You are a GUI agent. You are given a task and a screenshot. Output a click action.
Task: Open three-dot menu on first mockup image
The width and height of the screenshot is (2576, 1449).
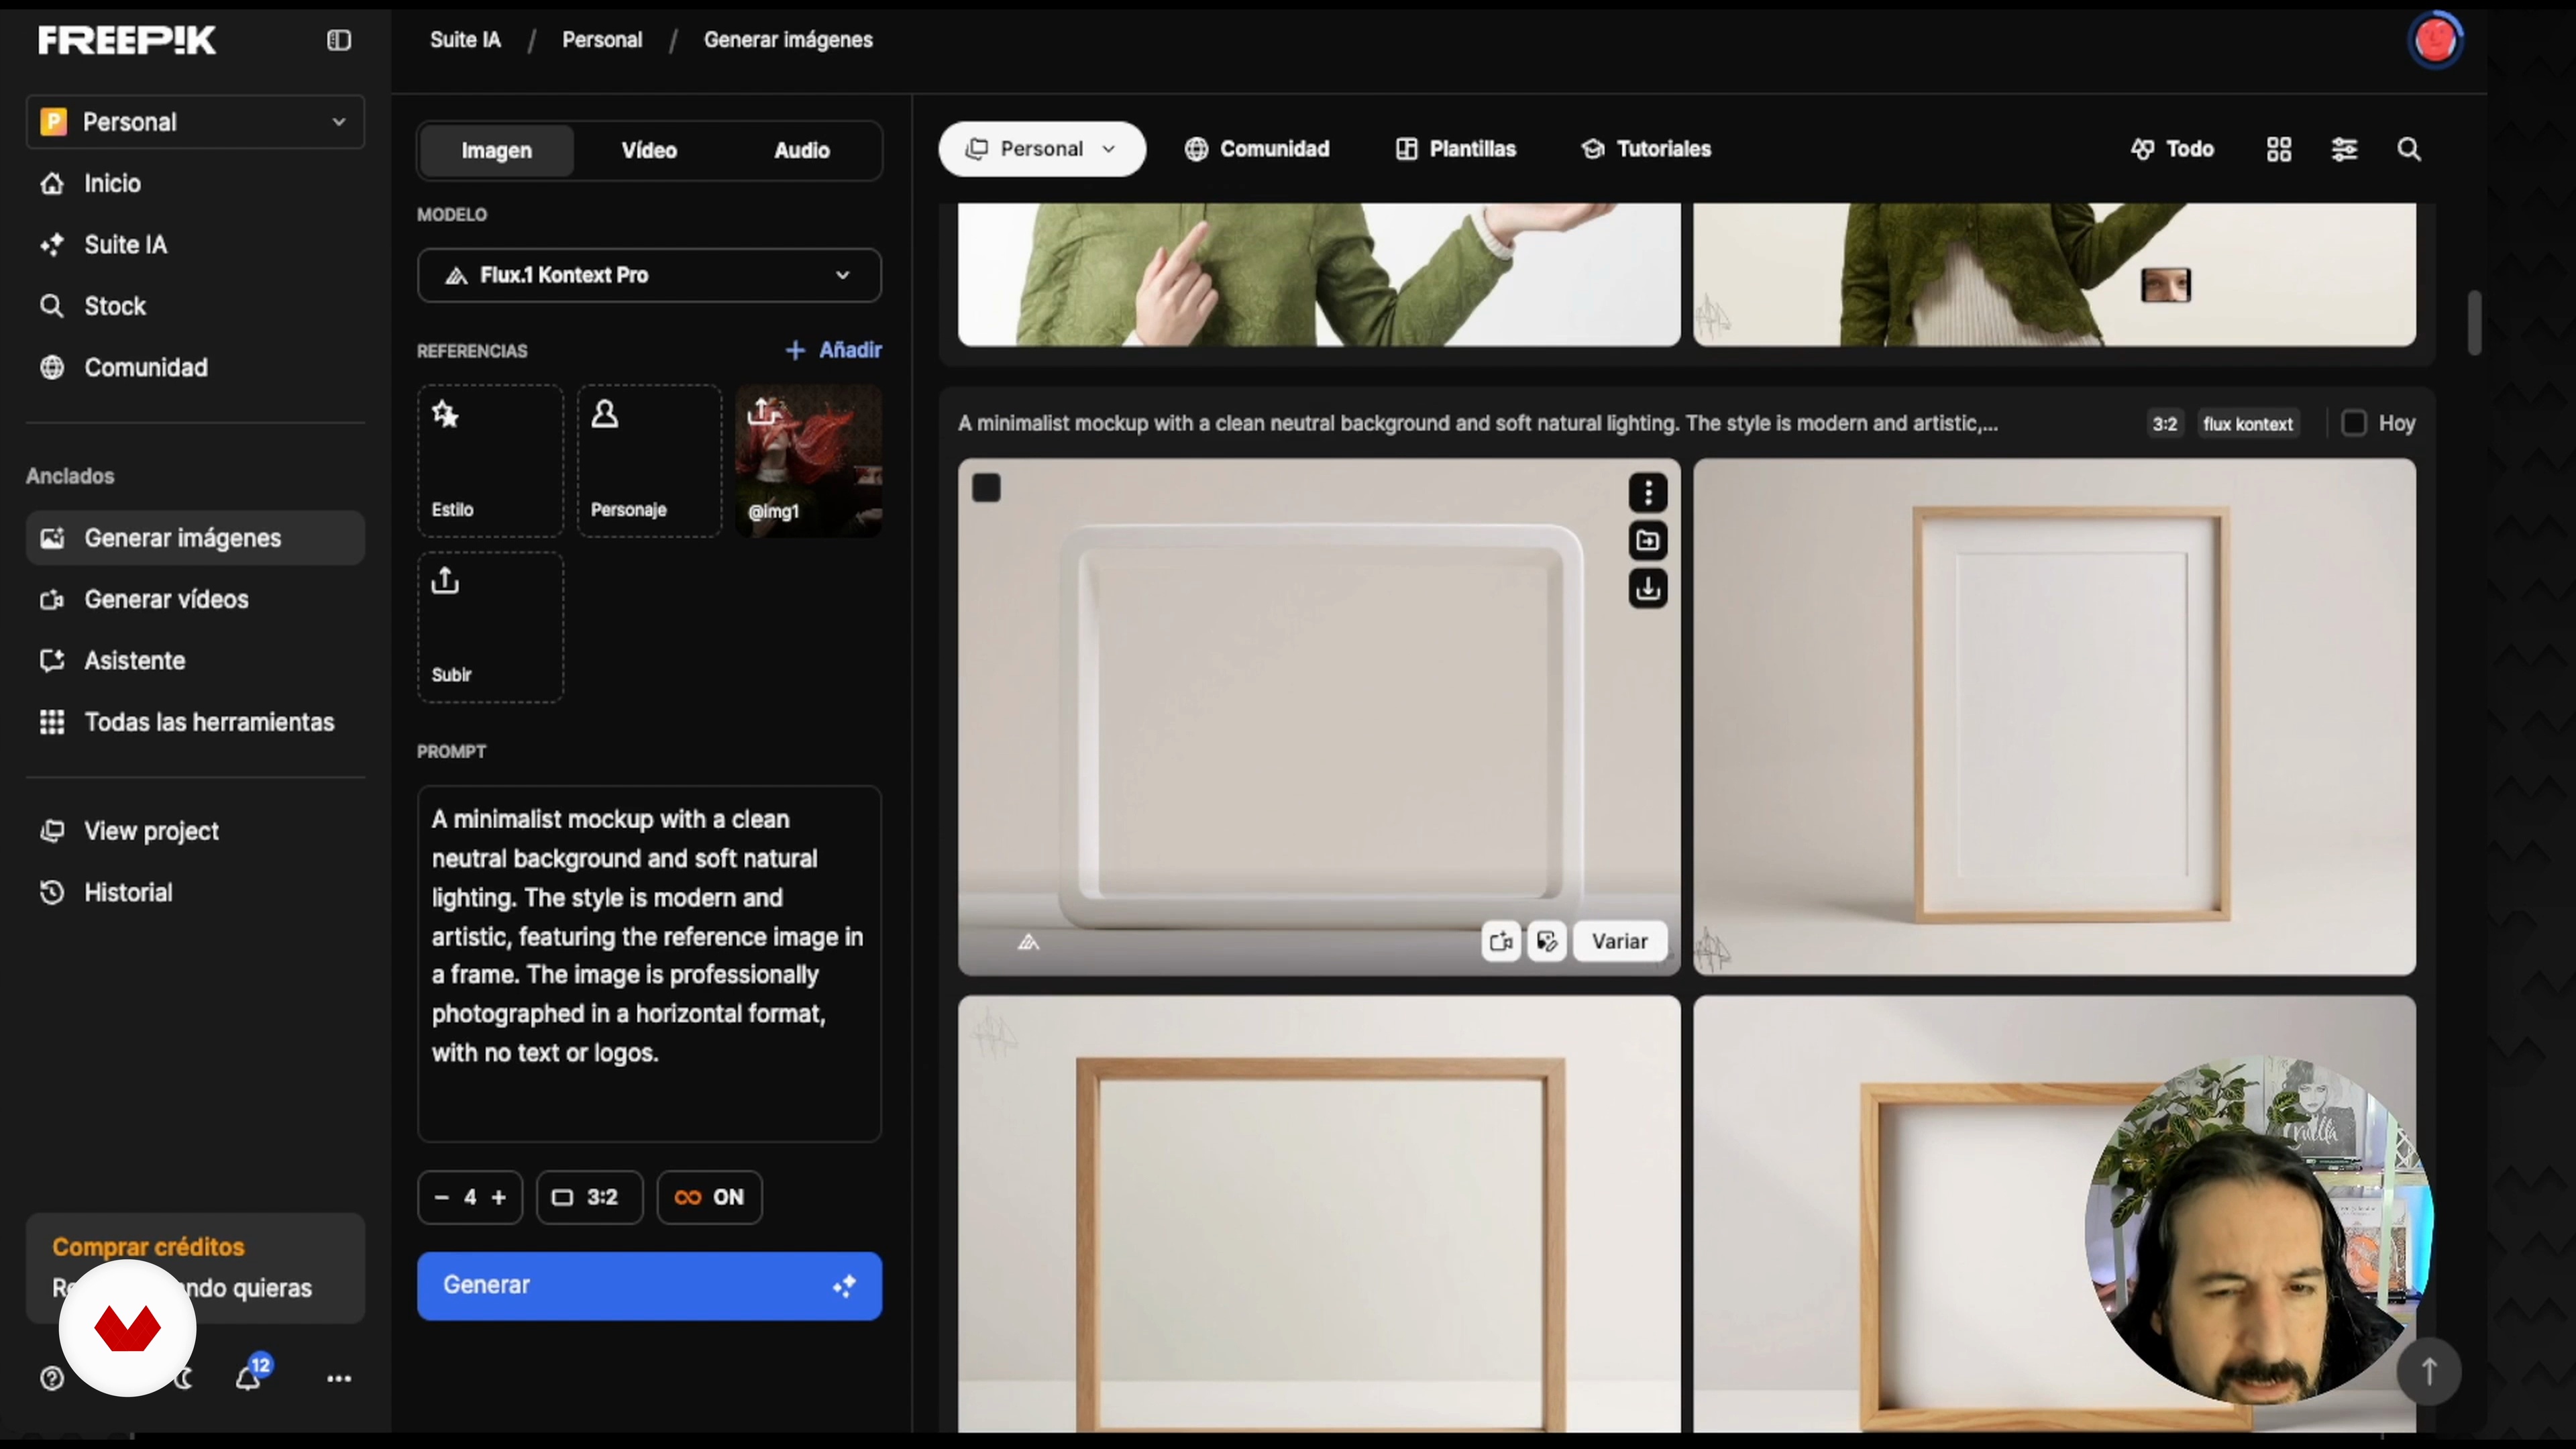point(1648,492)
